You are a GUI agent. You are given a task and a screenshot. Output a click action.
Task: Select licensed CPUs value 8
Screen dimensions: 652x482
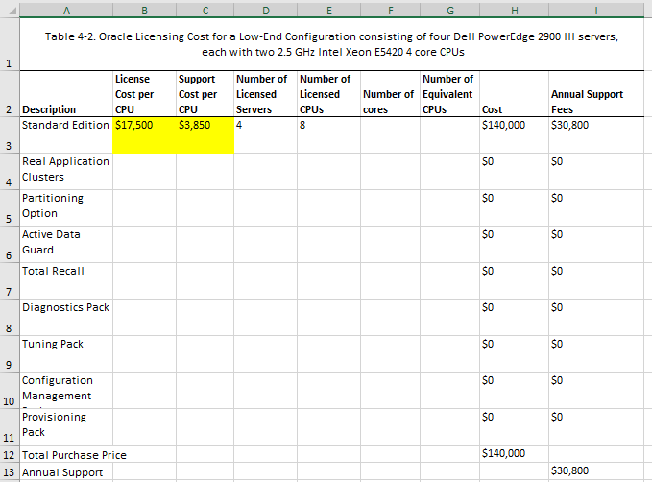point(328,135)
